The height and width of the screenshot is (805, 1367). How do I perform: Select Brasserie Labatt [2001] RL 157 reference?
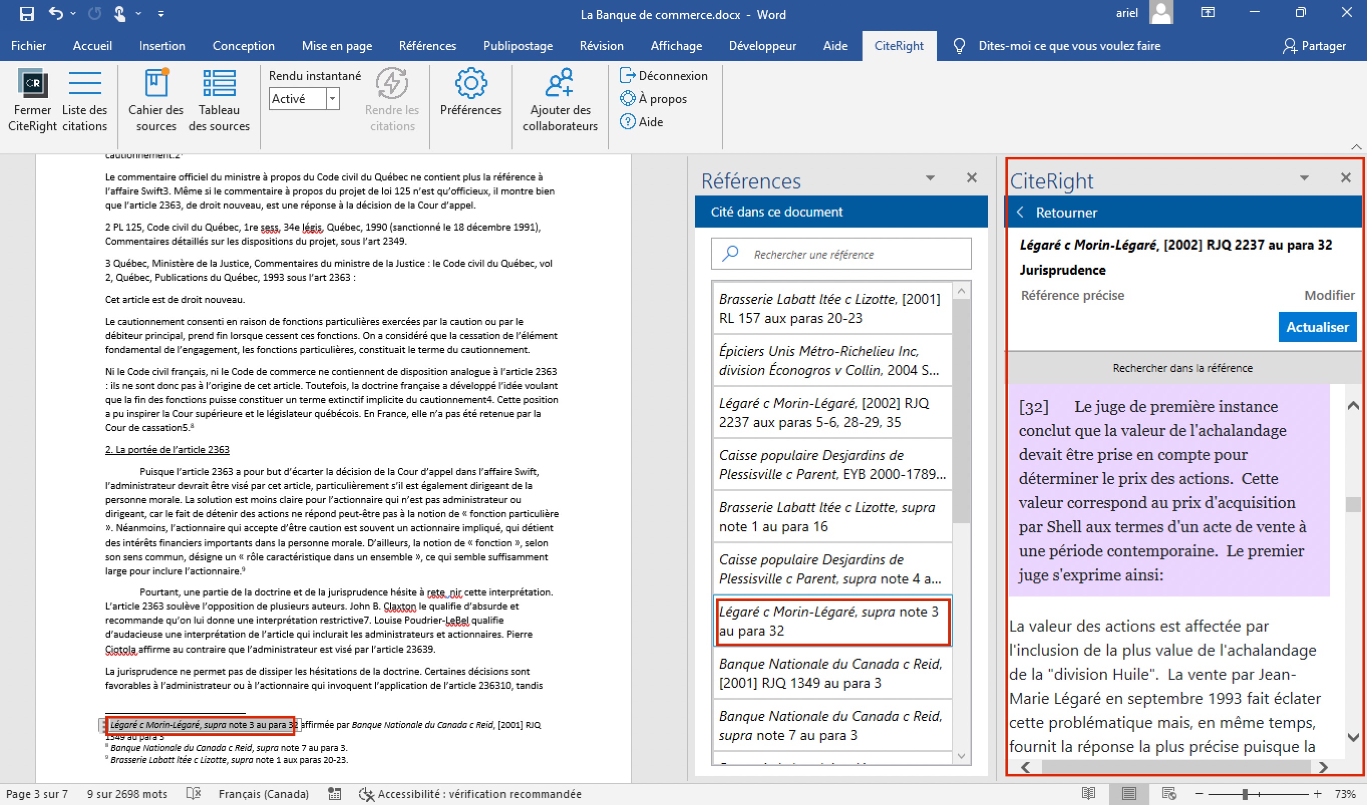coord(832,308)
